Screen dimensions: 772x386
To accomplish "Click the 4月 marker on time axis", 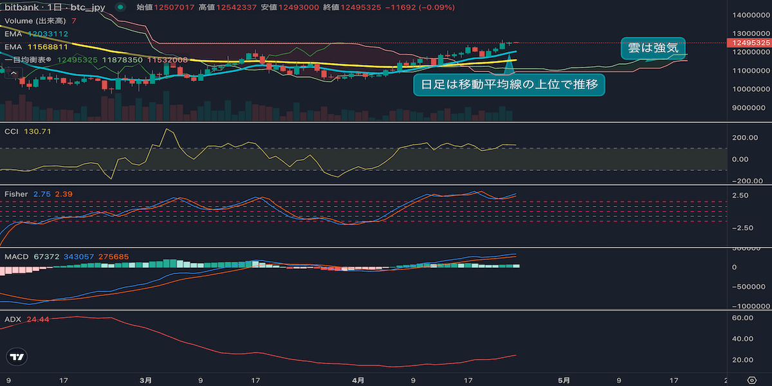I will point(359,380).
